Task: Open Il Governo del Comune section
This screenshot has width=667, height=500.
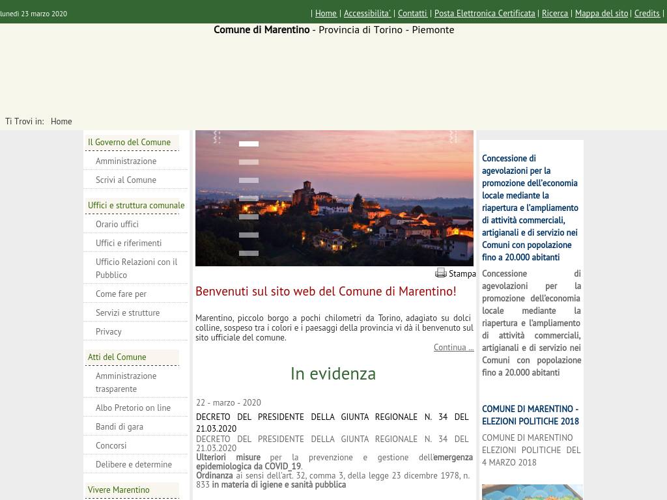Action: point(129,142)
